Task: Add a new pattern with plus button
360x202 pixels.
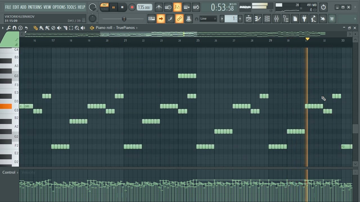Action: pos(240,19)
